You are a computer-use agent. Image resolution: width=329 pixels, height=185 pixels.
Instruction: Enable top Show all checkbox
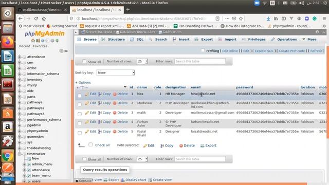(84, 61)
